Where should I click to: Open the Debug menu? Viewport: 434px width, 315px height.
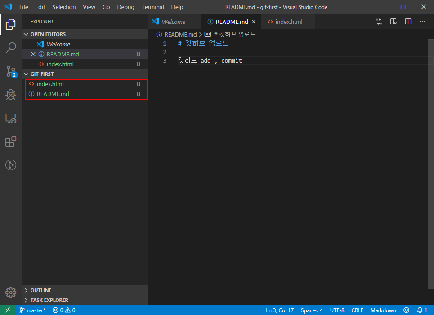[125, 7]
